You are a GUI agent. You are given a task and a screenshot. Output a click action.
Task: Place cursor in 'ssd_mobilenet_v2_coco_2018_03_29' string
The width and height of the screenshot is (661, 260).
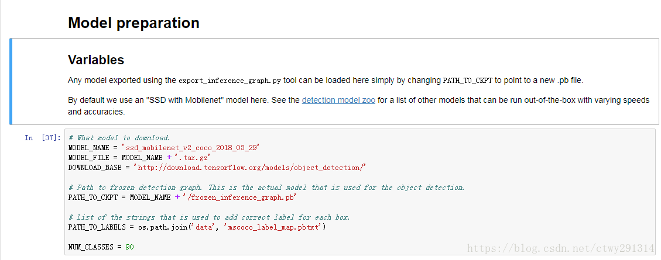tap(190, 148)
